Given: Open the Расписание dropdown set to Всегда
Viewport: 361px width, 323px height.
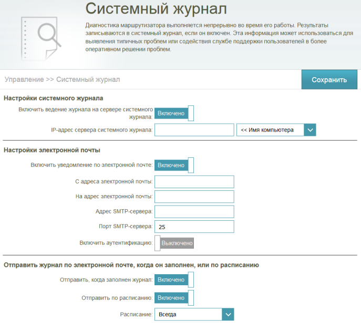Looking at the screenshot, I should point(194,314).
